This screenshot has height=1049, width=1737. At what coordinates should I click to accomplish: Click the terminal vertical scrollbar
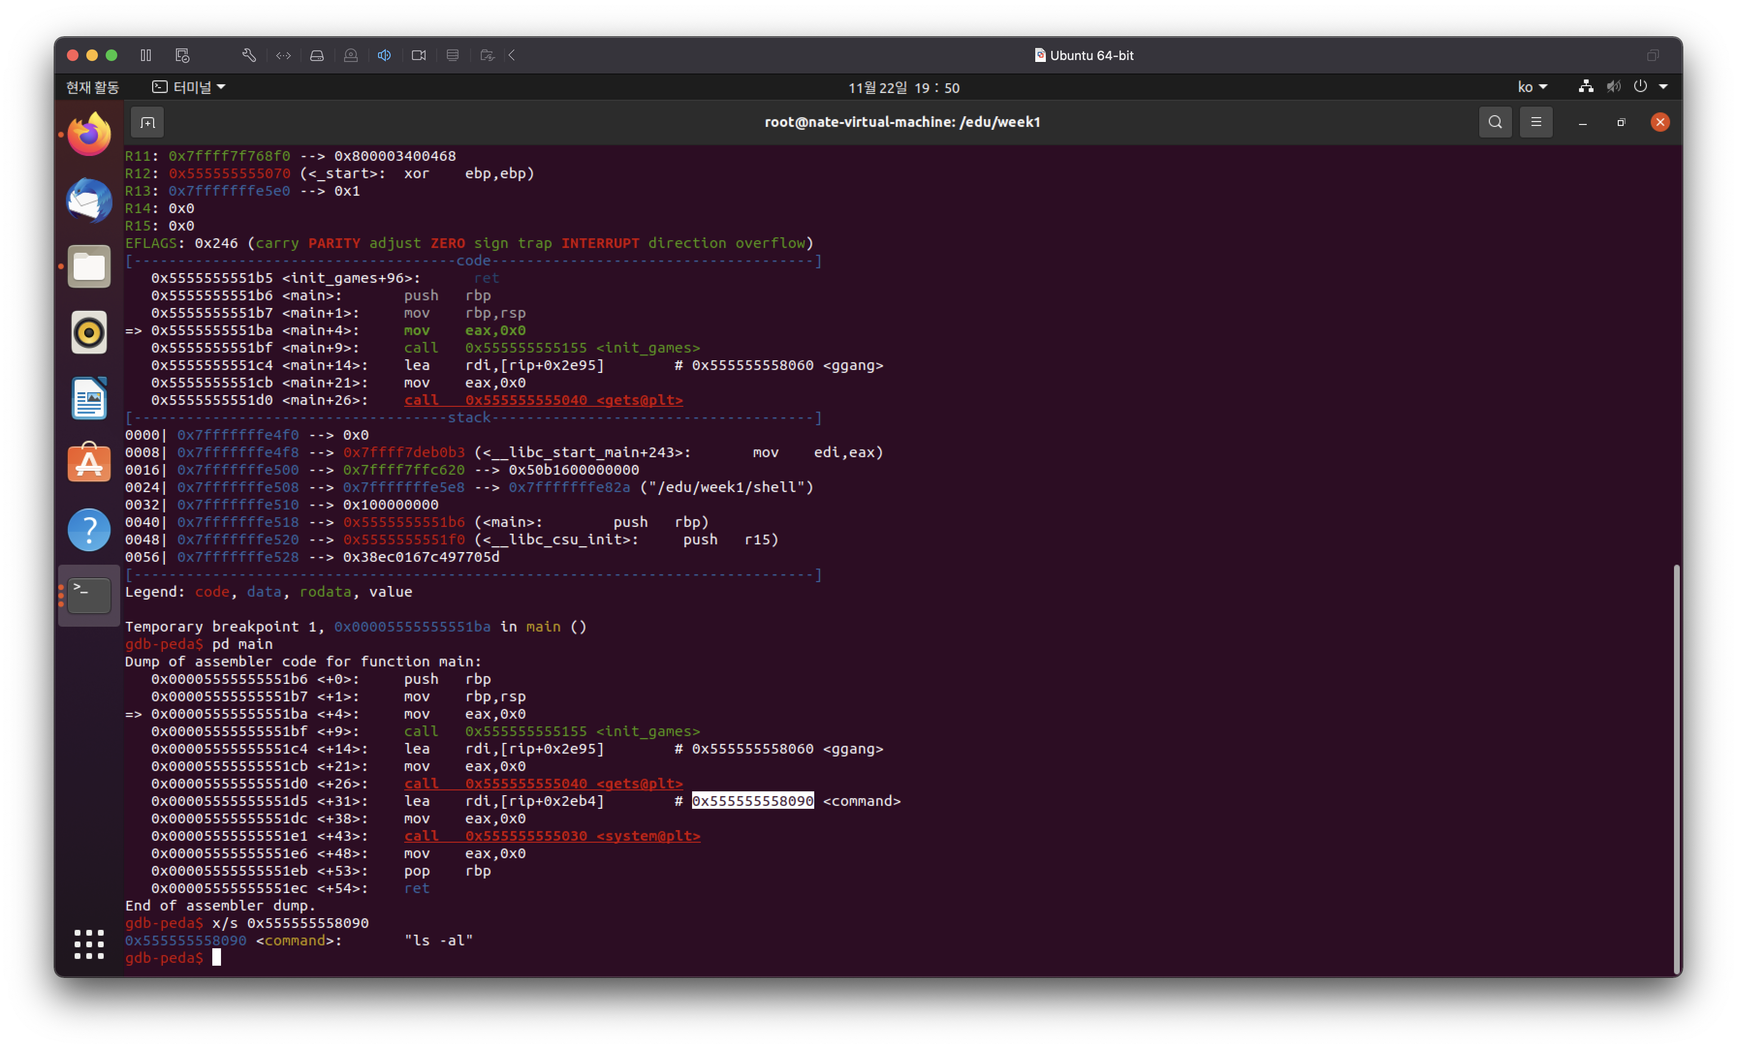coord(1676,768)
